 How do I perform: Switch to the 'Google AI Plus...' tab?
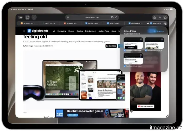click(x=92, y=23)
